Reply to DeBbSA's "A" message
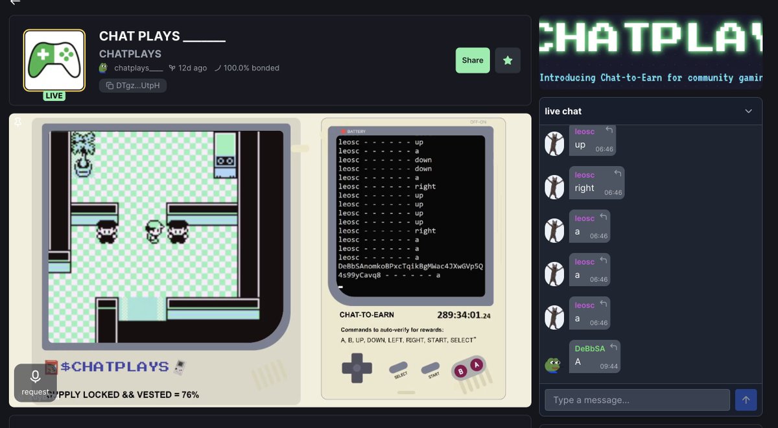The image size is (778, 428). click(x=613, y=348)
